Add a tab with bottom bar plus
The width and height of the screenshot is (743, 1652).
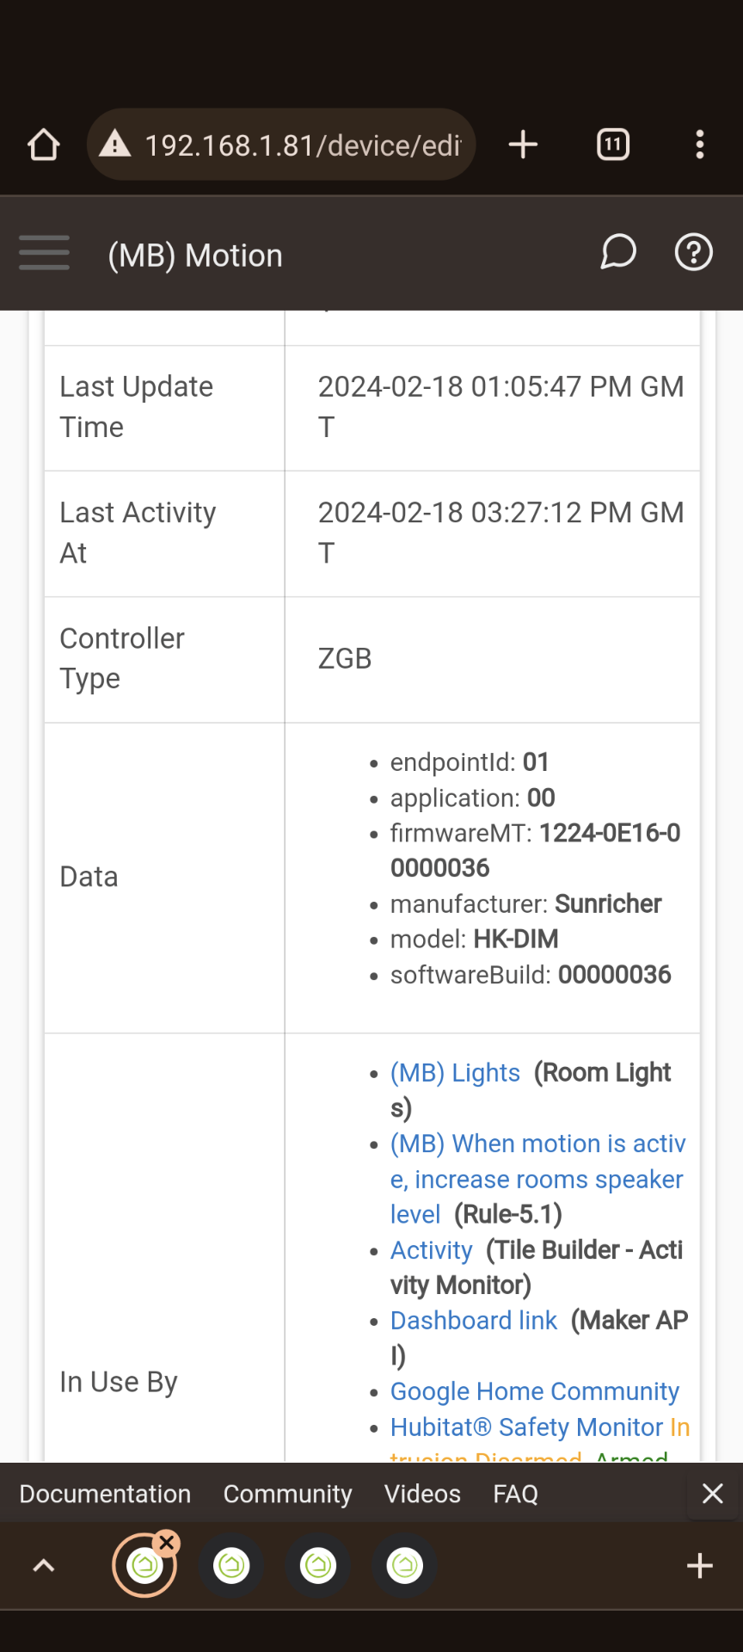click(x=700, y=1566)
